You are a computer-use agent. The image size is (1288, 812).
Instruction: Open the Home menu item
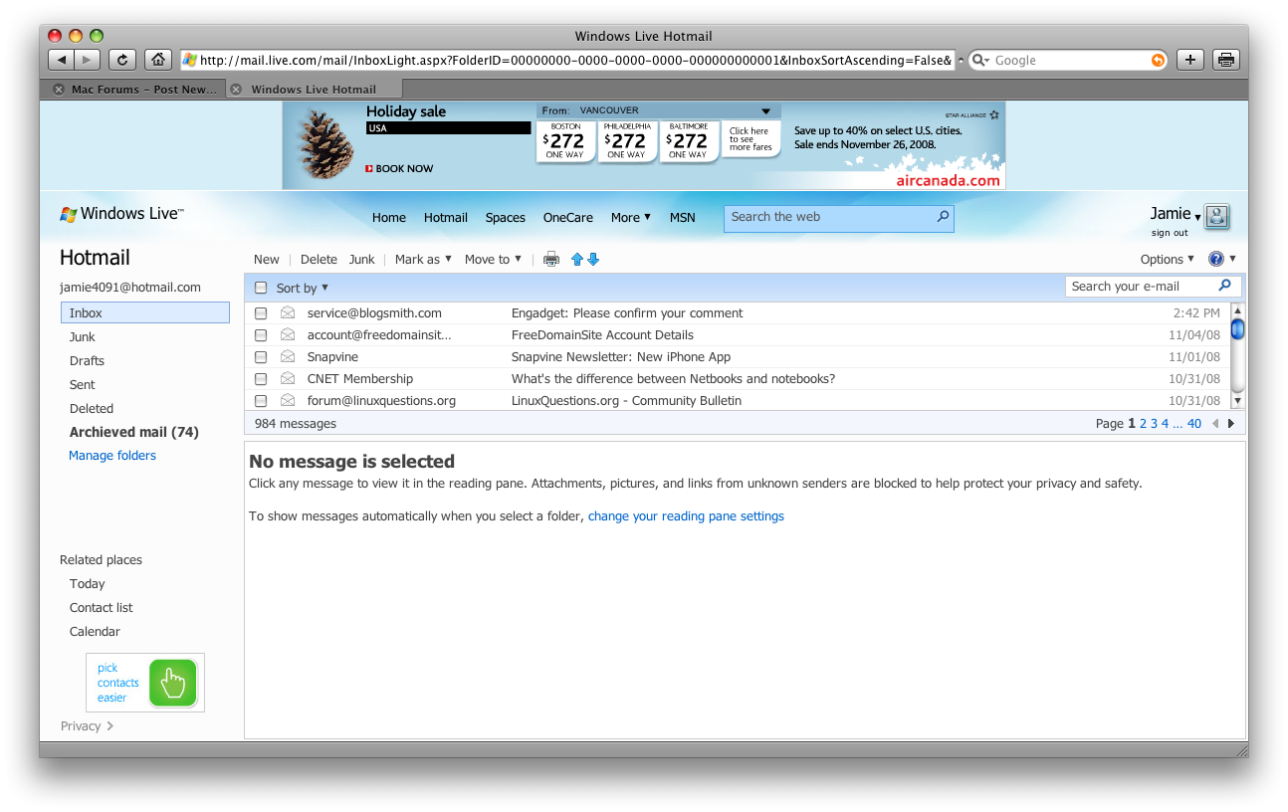389,217
